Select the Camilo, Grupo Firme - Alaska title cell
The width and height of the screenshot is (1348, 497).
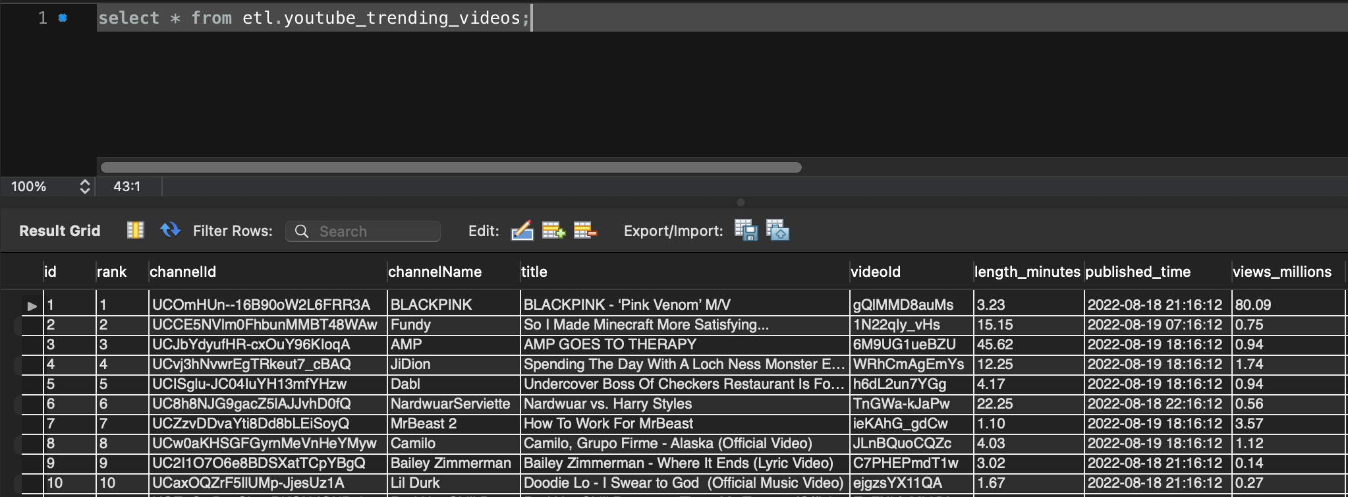(x=685, y=443)
